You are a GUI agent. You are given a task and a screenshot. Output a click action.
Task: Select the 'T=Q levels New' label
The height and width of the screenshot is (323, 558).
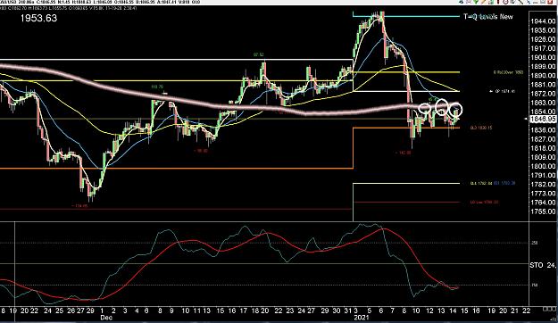coord(488,16)
